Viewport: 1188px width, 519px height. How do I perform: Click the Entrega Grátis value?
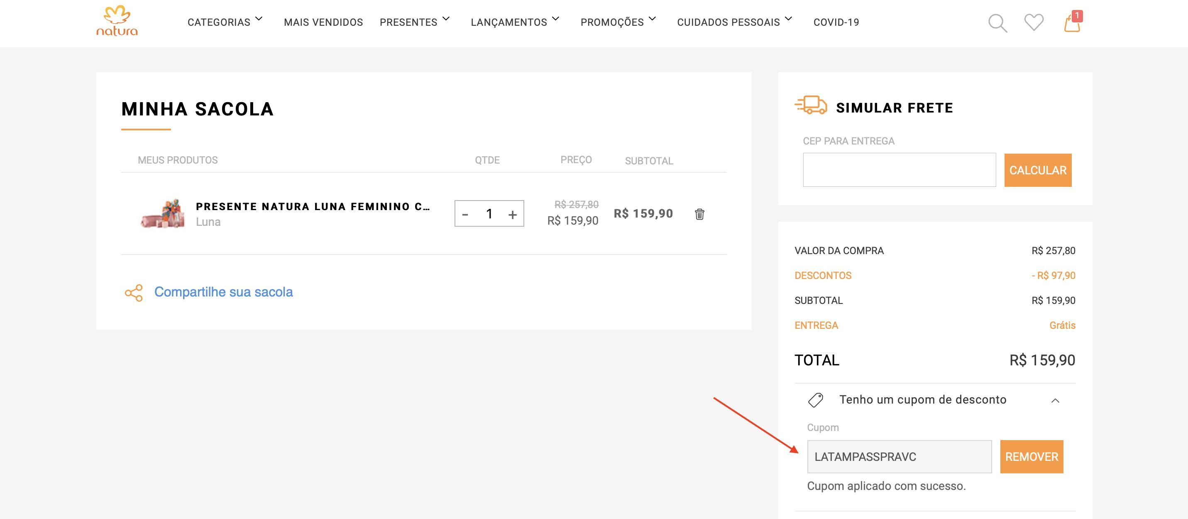click(1063, 325)
